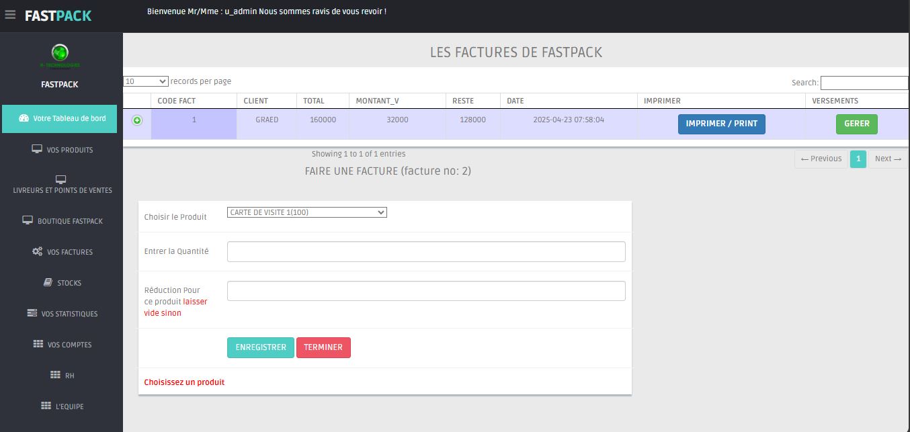The image size is (910, 432).
Task: Open RH menu item
Action: coord(62,376)
